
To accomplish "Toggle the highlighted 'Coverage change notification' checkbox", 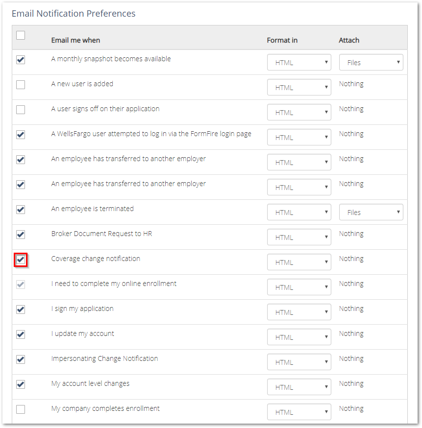I will tap(21, 260).
